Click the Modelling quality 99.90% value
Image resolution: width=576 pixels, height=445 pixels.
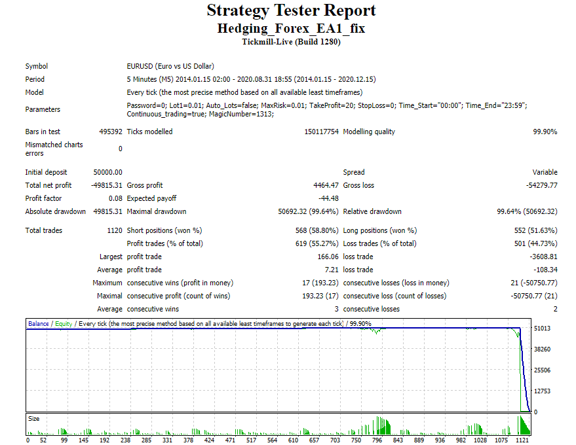tap(545, 132)
